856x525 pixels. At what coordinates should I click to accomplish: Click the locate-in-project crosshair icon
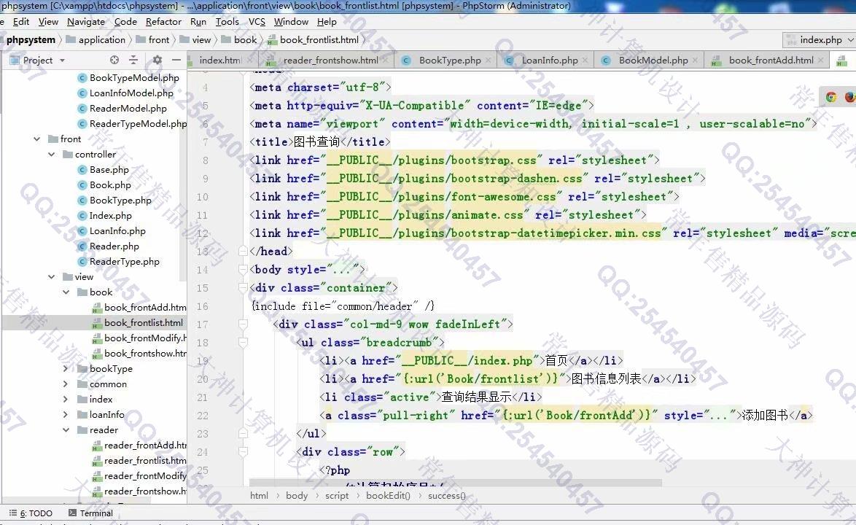(114, 60)
